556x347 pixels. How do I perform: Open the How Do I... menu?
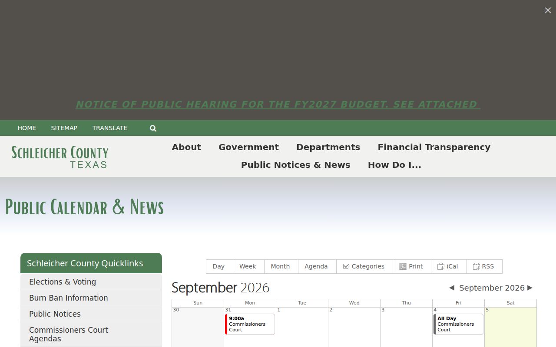tap(394, 165)
